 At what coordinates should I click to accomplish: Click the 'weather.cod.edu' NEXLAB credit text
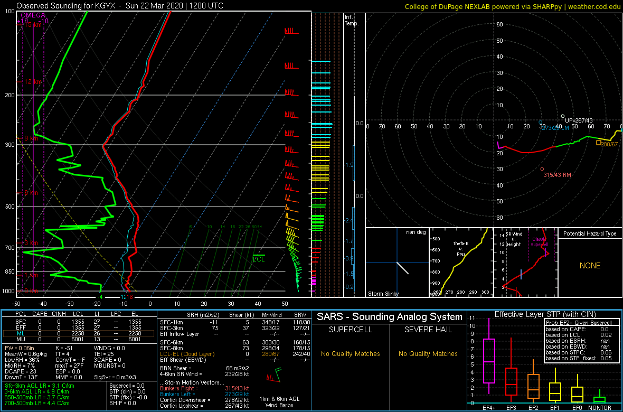pyautogui.click(x=595, y=6)
